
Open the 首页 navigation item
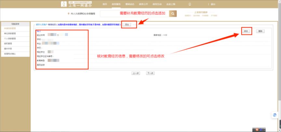105,4
